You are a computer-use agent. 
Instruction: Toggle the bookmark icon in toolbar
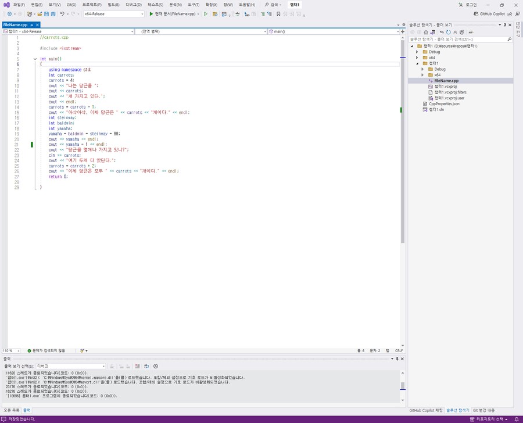(x=278, y=14)
